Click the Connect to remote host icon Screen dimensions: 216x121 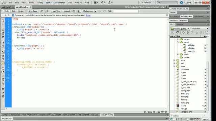172,32
